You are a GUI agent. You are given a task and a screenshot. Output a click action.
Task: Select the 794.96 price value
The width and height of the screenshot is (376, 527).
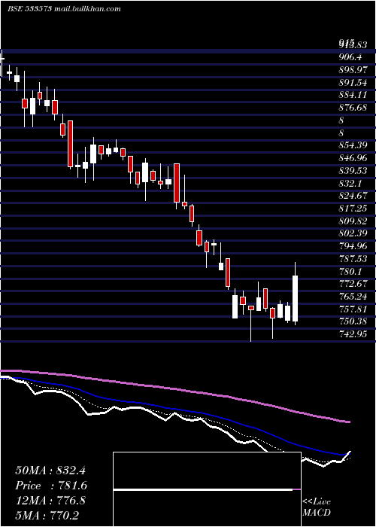click(353, 246)
